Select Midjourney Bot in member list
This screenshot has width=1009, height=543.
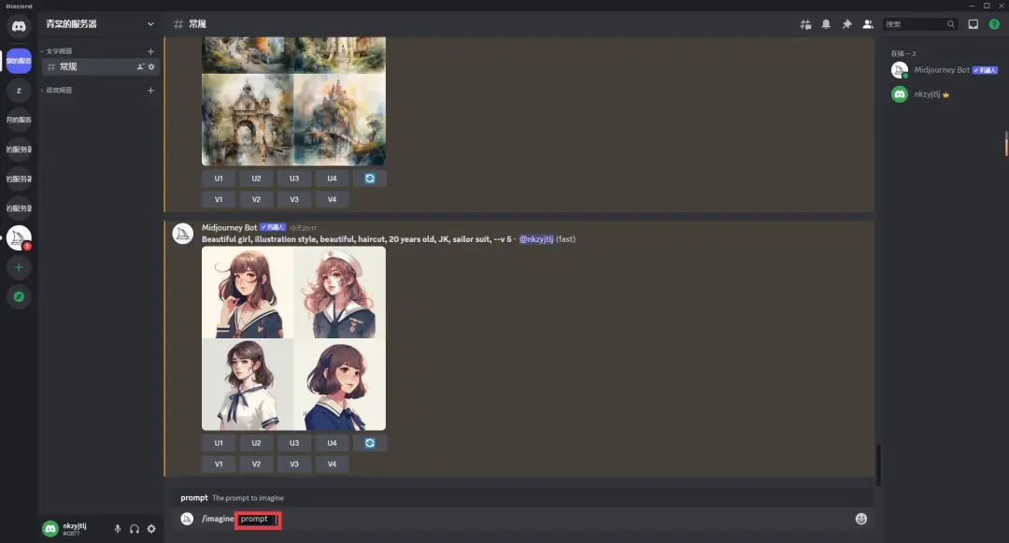pos(944,70)
